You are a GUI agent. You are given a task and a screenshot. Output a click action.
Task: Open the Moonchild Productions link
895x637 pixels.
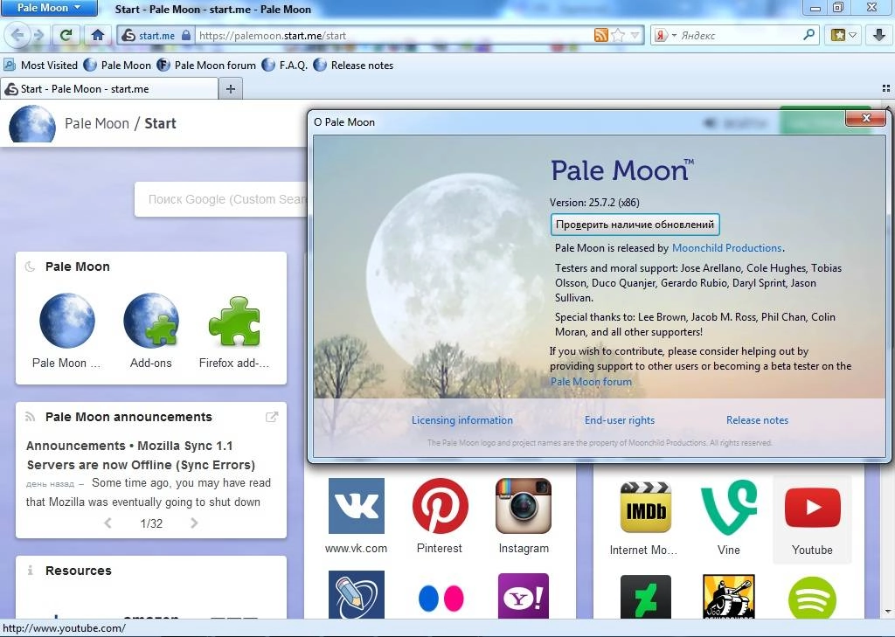(x=726, y=248)
